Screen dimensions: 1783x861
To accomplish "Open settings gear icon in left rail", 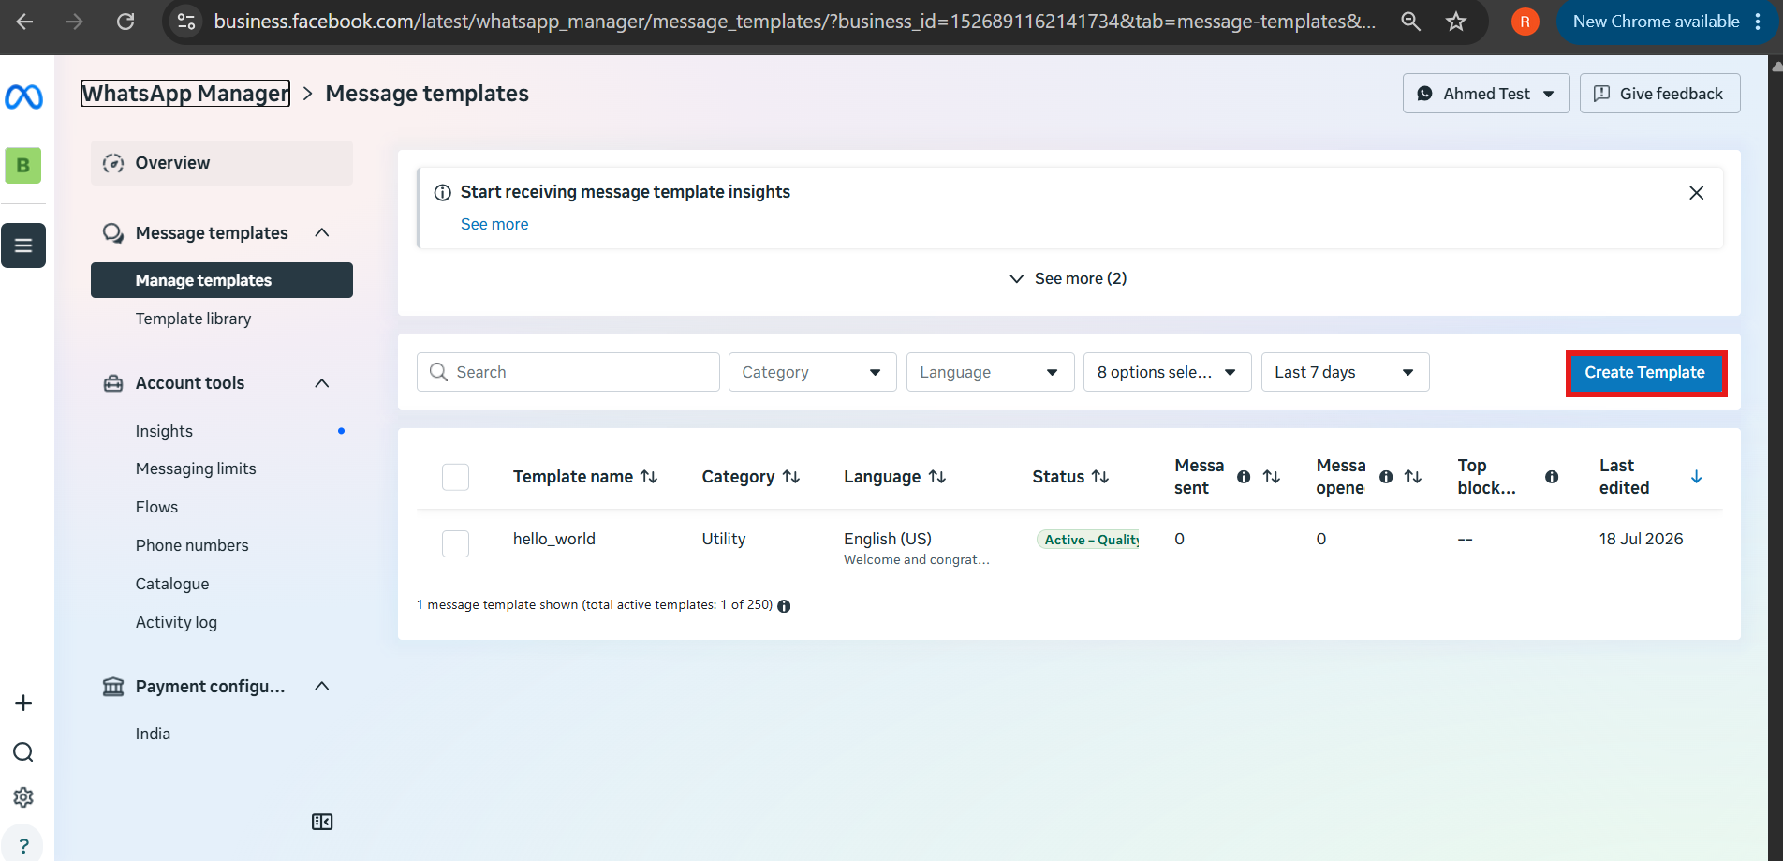I will (23, 797).
